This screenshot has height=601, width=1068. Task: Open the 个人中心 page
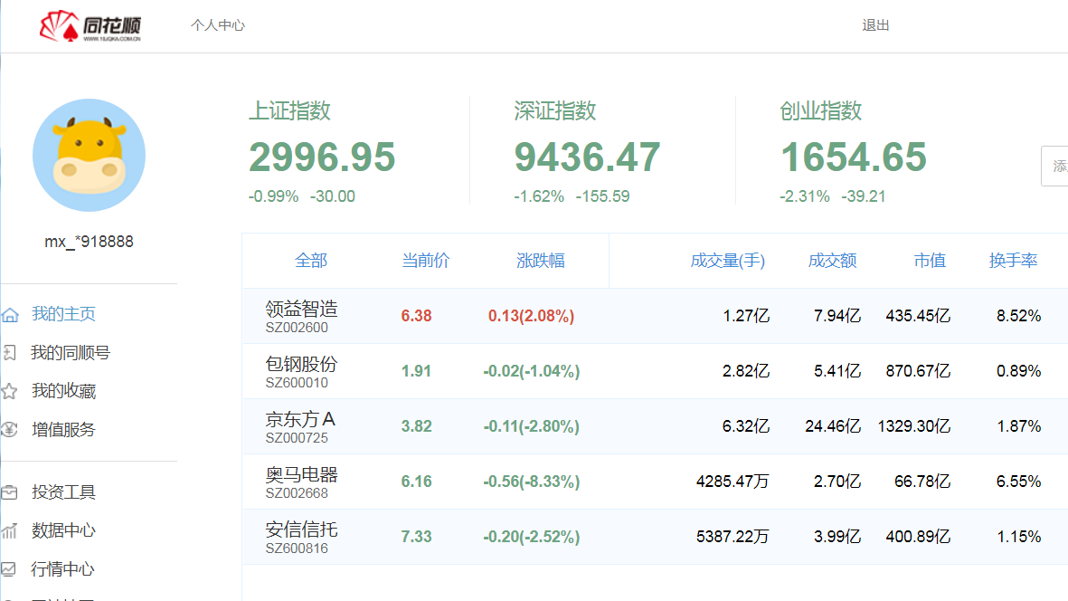217,25
